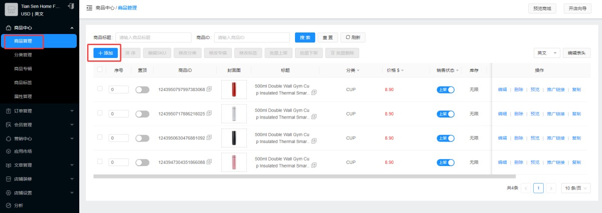Open the 10 条/页 page size dropdown
The image size is (602, 213).
575,188
